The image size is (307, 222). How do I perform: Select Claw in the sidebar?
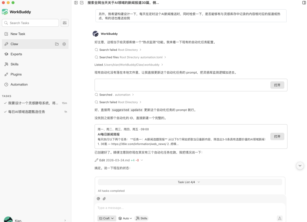(14, 44)
